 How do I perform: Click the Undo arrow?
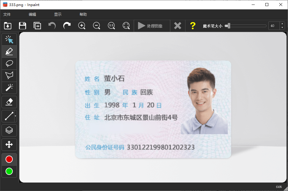click(x=52, y=26)
